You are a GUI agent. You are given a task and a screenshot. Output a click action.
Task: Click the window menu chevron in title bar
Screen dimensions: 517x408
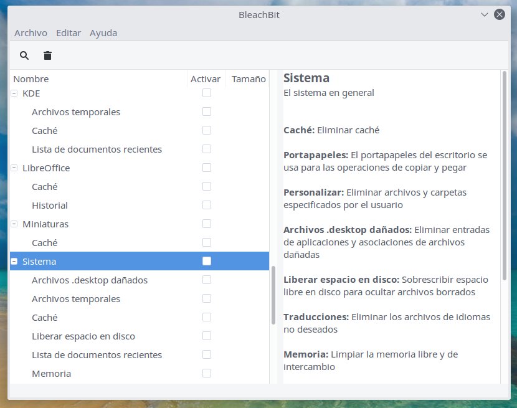(x=485, y=14)
